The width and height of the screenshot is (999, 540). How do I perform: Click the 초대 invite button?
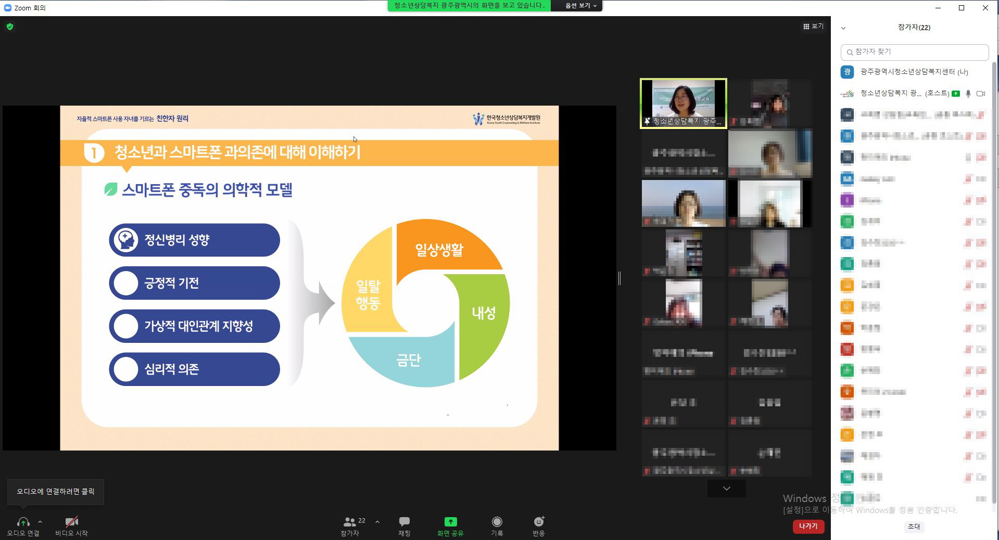point(914,526)
